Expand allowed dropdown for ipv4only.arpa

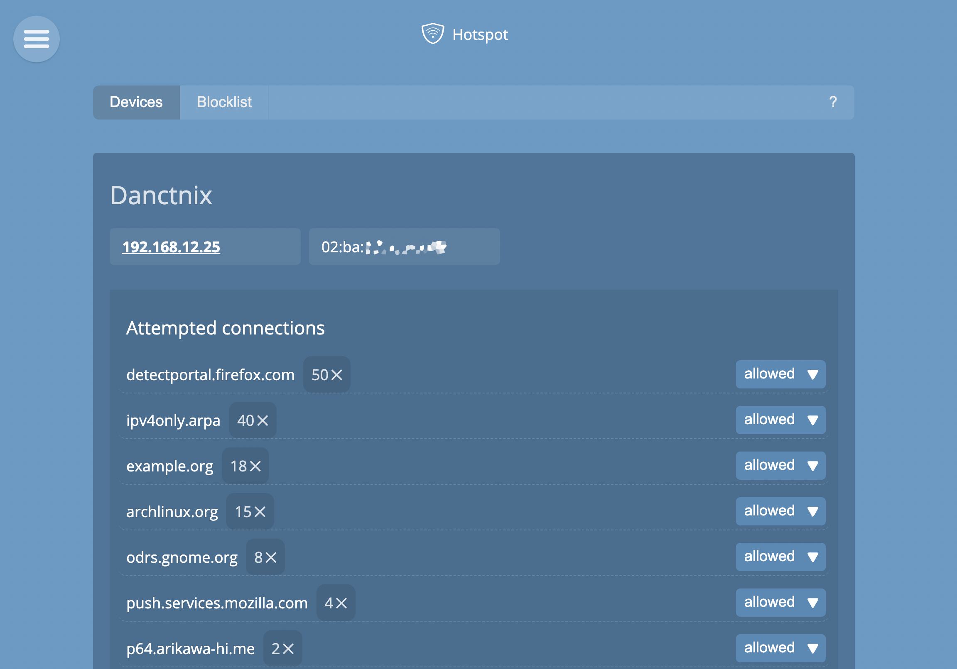(x=780, y=420)
